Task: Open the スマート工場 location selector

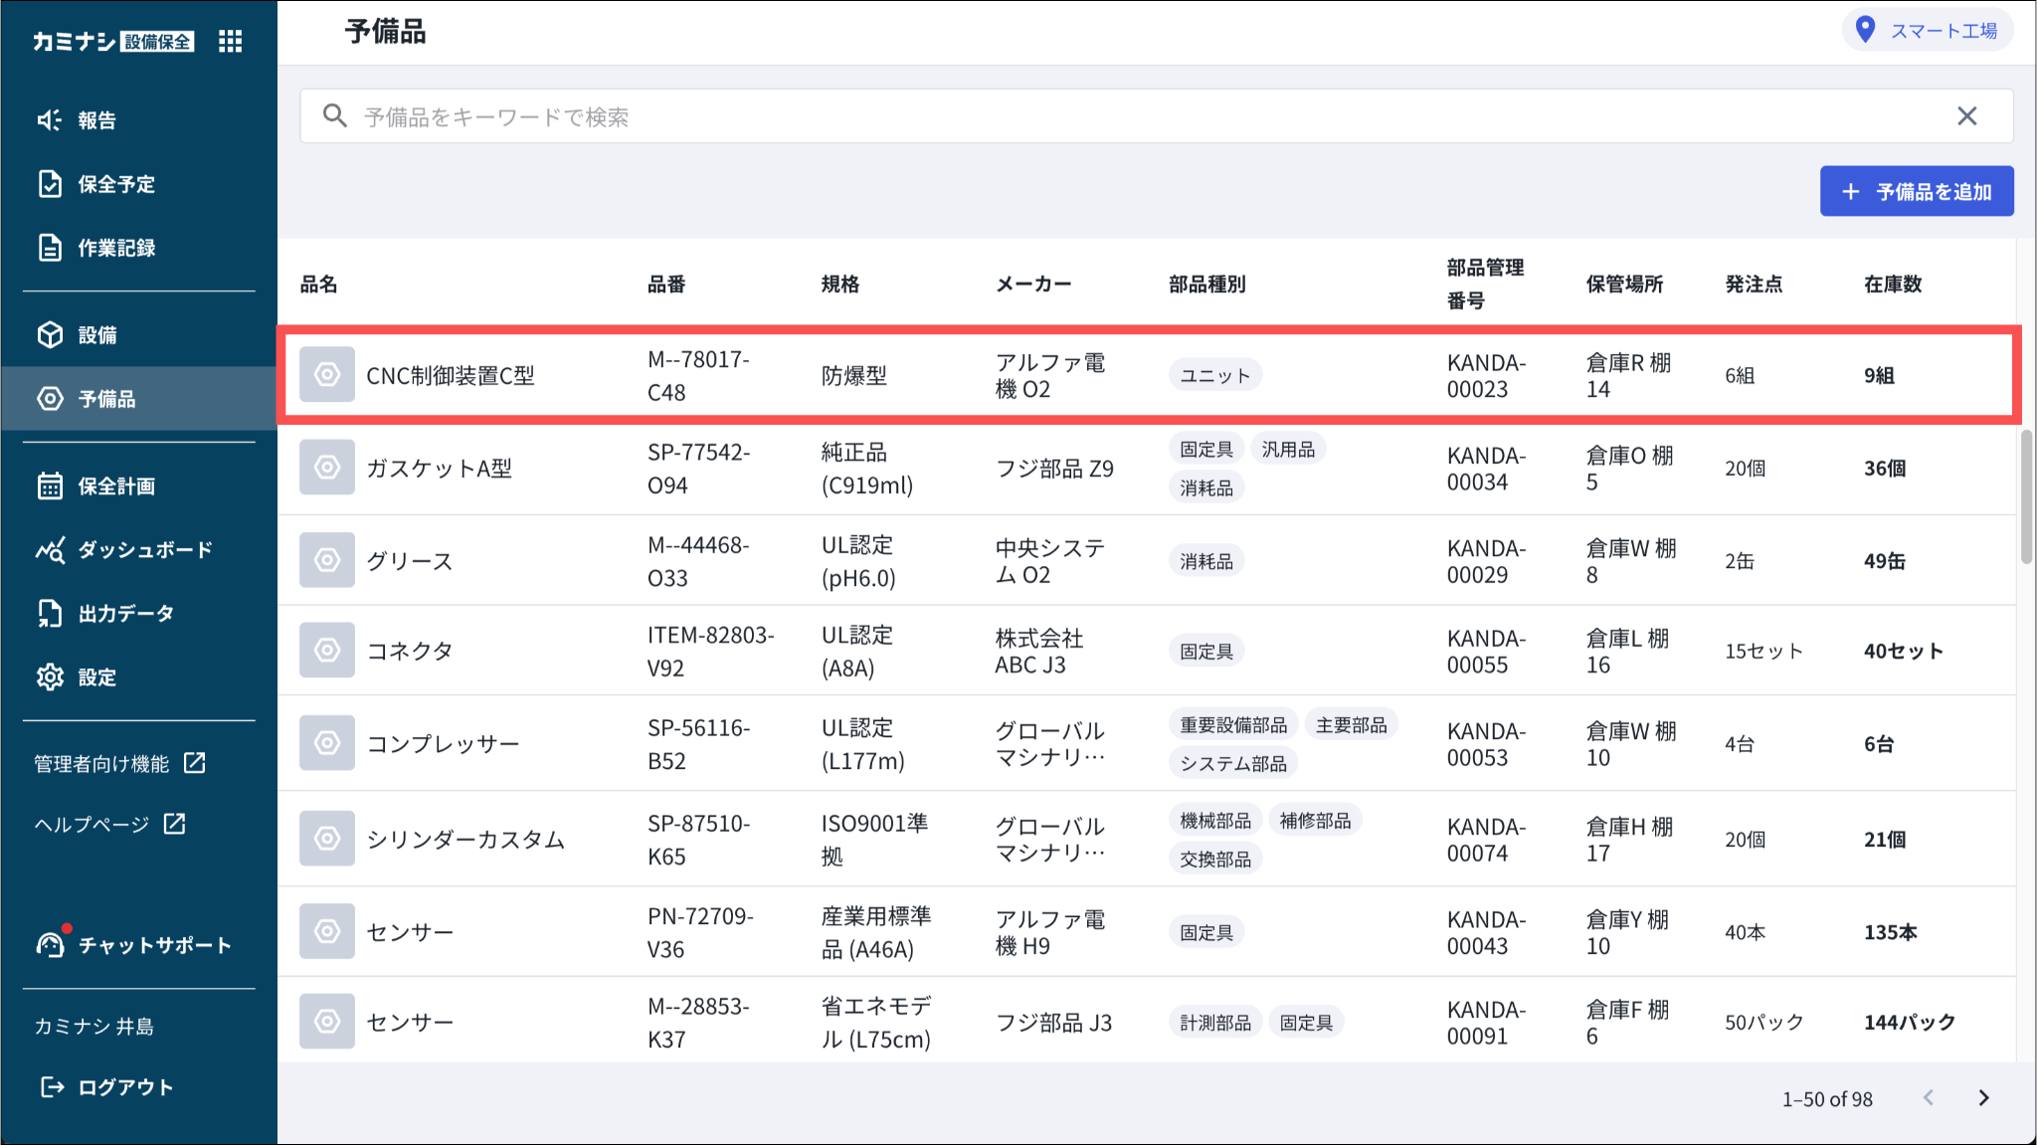Action: [x=1927, y=31]
